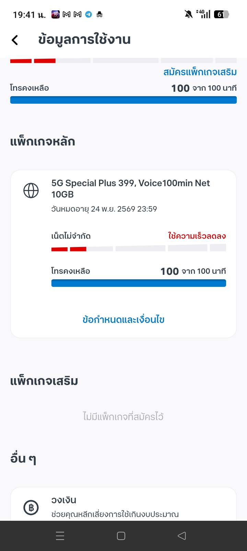
Task: Tap the ข้อมูลการใช้งาน page title
Action: coord(84,40)
